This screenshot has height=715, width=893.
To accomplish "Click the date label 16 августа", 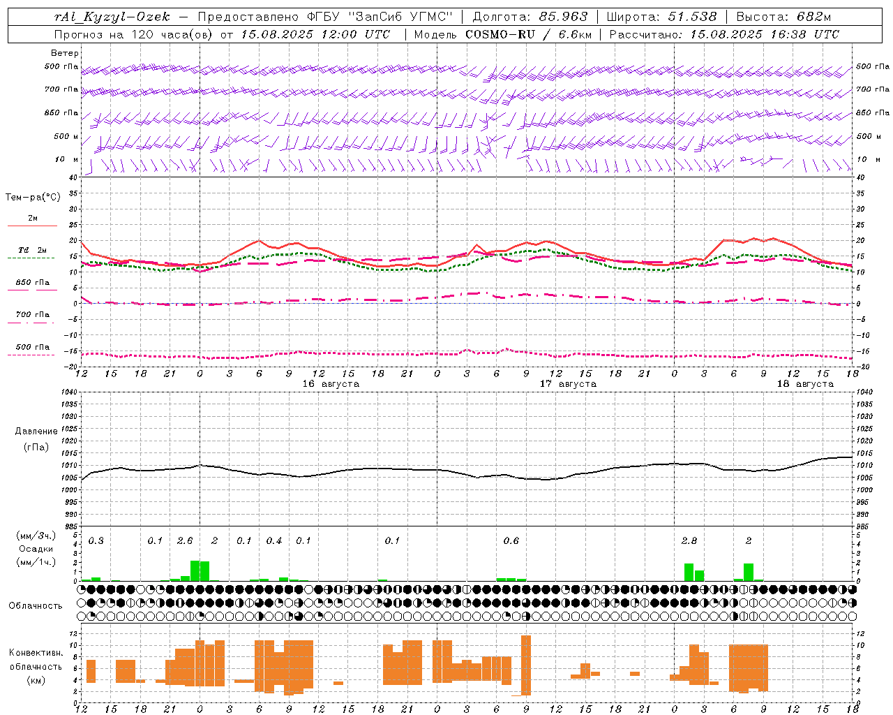I will [331, 384].
